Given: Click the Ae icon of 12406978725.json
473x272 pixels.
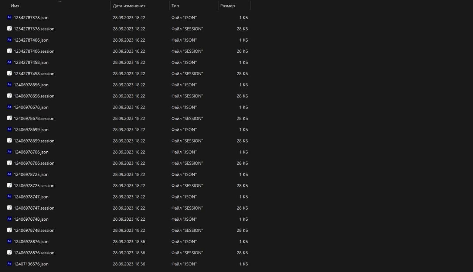Looking at the screenshot, I should click(9, 174).
